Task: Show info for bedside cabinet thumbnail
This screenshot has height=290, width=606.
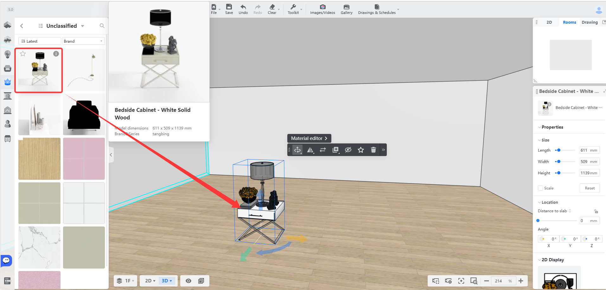Action: [56, 54]
